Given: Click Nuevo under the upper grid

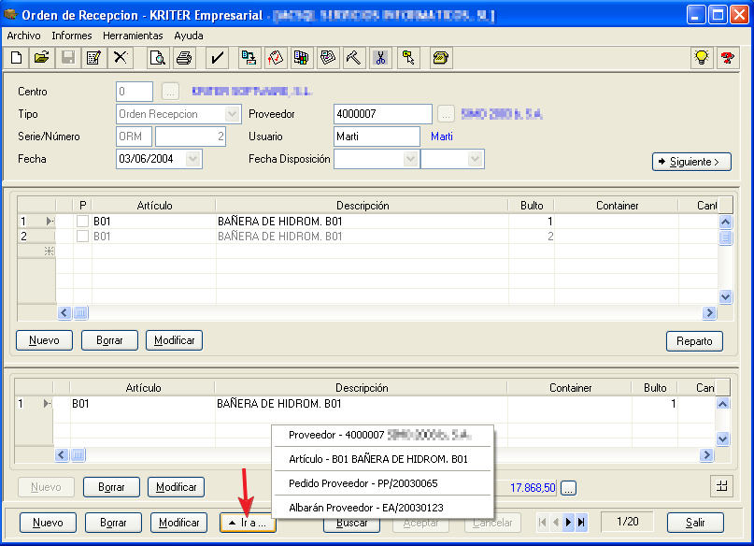Looking at the screenshot, I should pos(44,340).
